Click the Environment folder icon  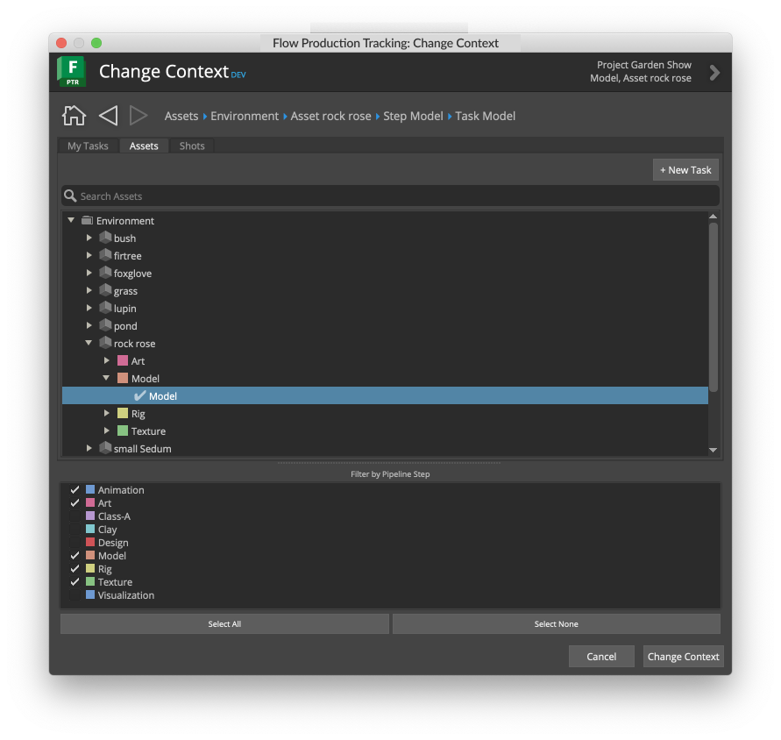pos(87,220)
